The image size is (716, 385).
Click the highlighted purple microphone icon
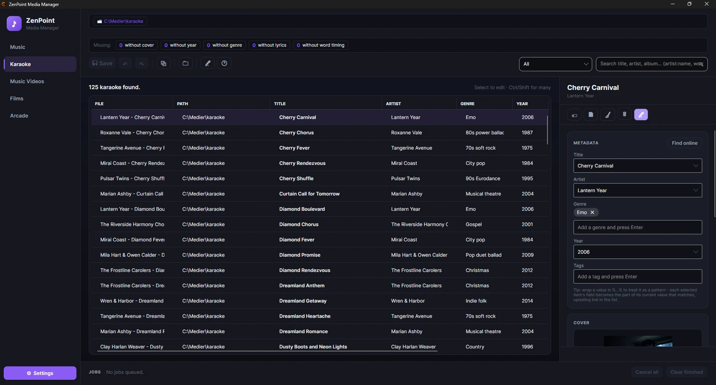coord(641,115)
